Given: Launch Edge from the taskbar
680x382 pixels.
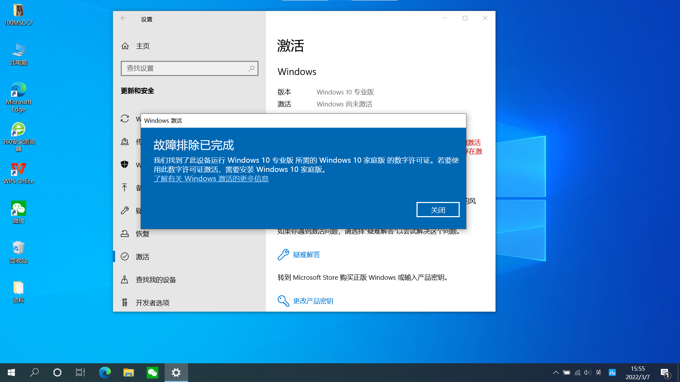Looking at the screenshot, I should pos(105,372).
